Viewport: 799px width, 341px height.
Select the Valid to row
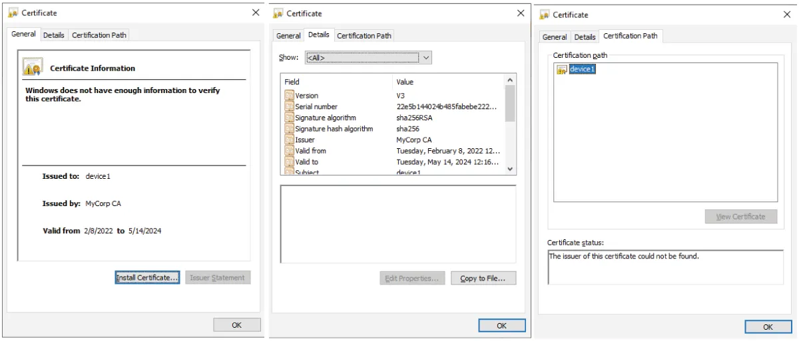click(x=394, y=162)
